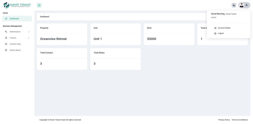Screen dimensions: 253x124
Task: Click the Maintenance wrench icon
Action: click(6, 32)
